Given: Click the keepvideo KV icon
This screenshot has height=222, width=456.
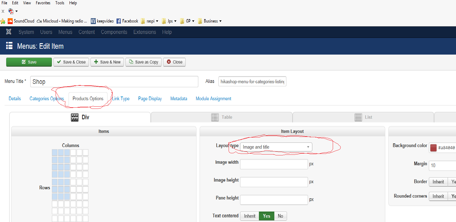Looking at the screenshot, I should (93, 21).
